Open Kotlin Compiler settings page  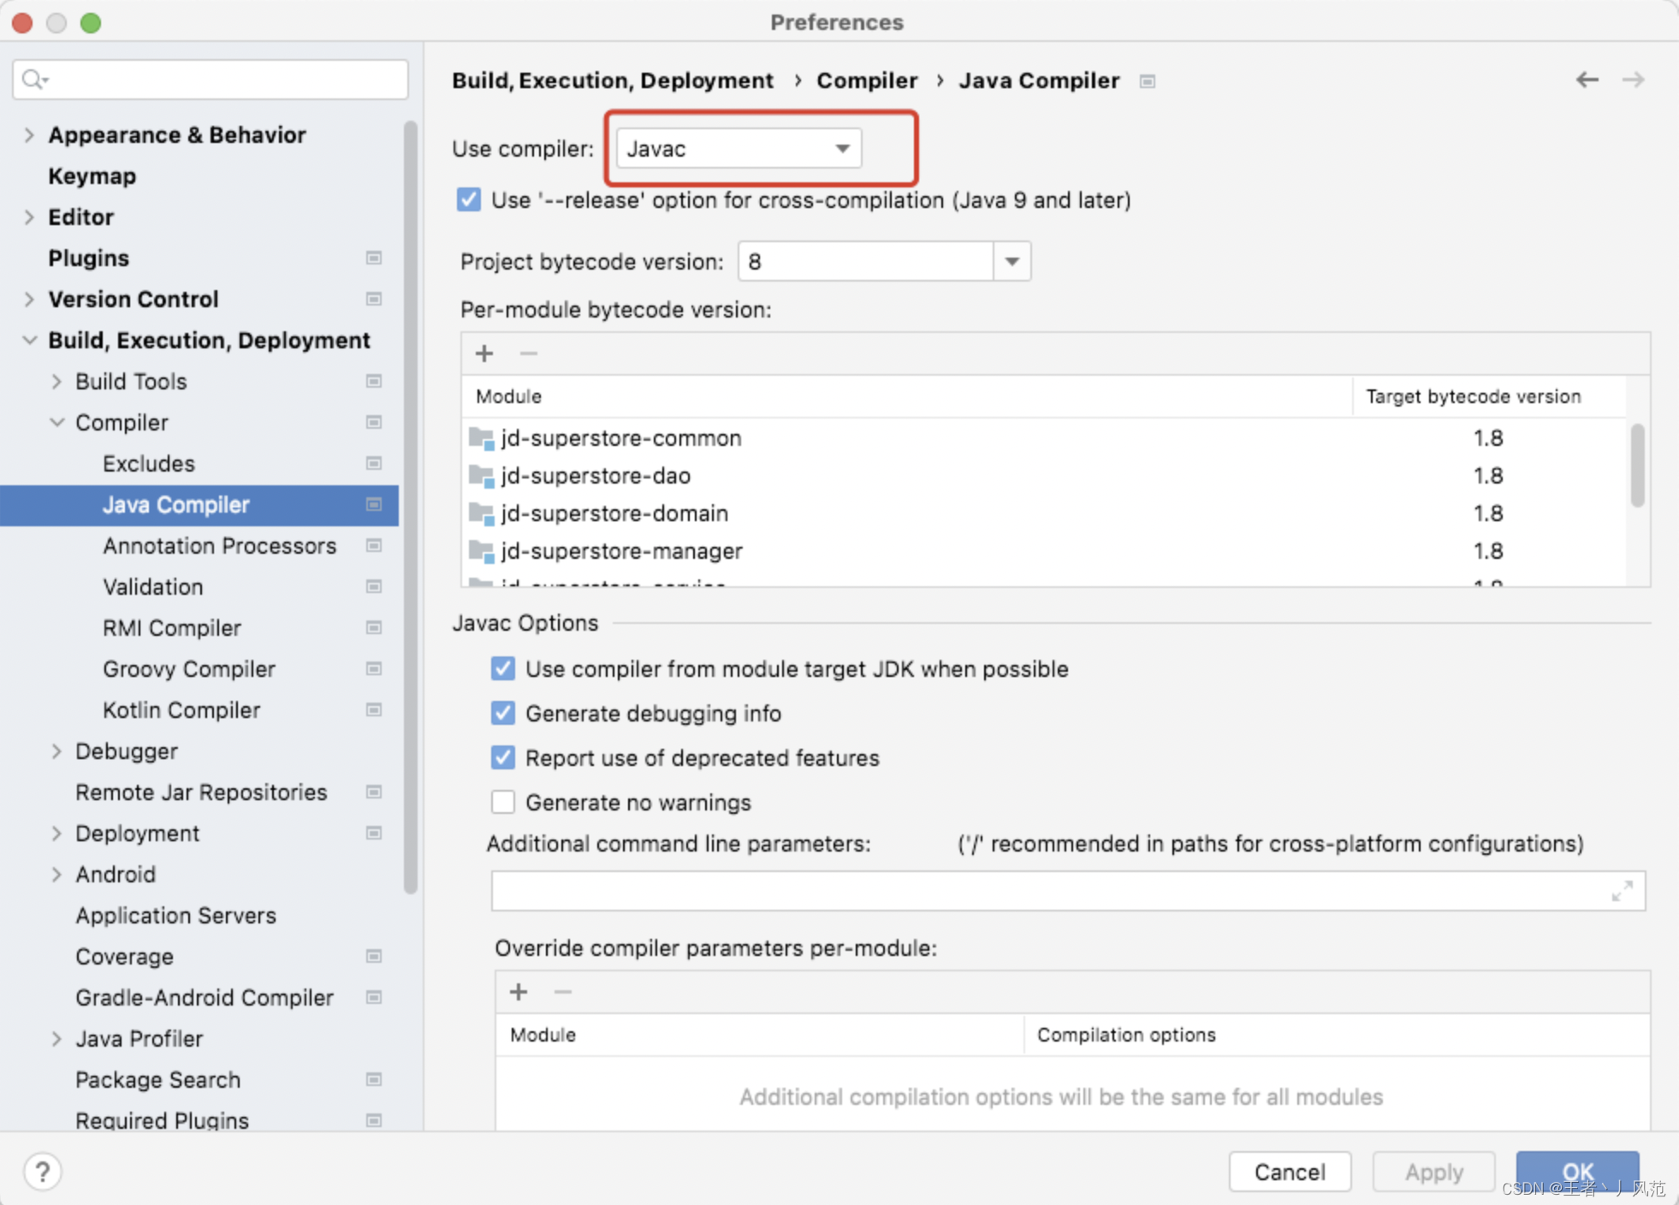[181, 709]
